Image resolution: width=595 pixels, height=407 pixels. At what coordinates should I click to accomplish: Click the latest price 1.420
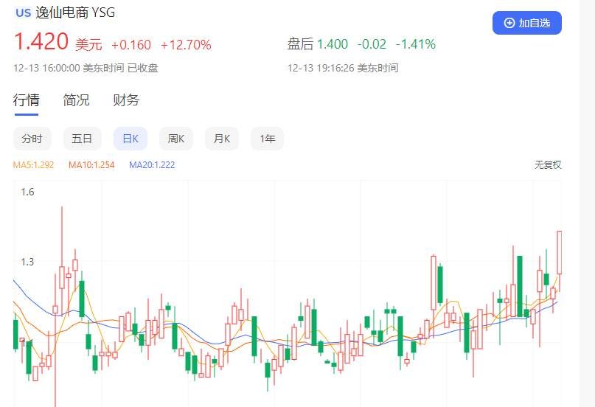41,41
